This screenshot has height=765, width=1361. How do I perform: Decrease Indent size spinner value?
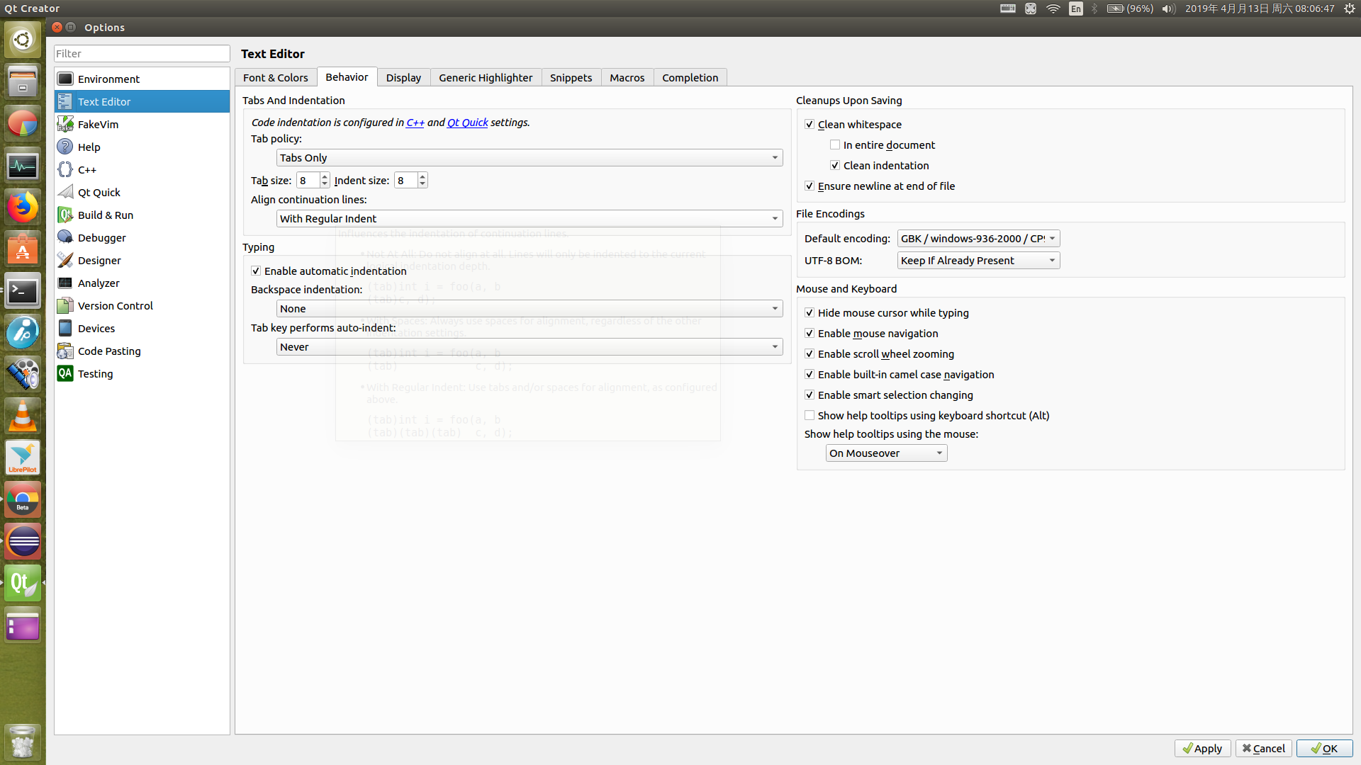point(422,184)
